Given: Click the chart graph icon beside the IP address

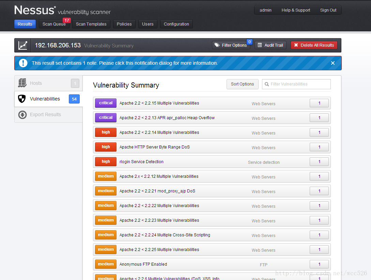Looking at the screenshot, I should (x=23, y=45).
